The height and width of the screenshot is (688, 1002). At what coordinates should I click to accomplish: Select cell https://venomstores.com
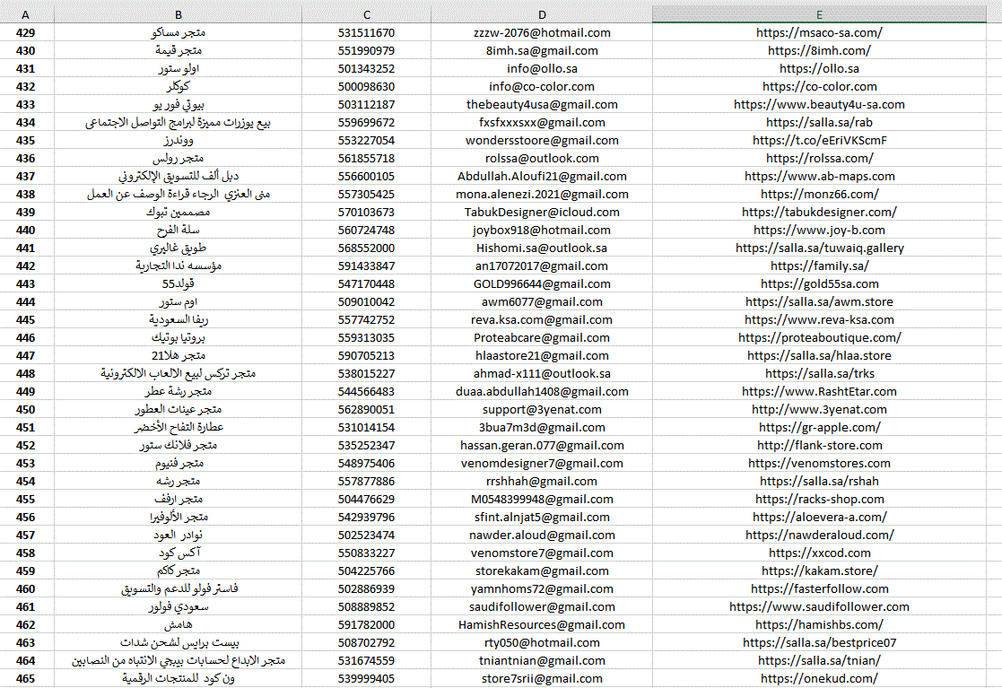(819, 462)
